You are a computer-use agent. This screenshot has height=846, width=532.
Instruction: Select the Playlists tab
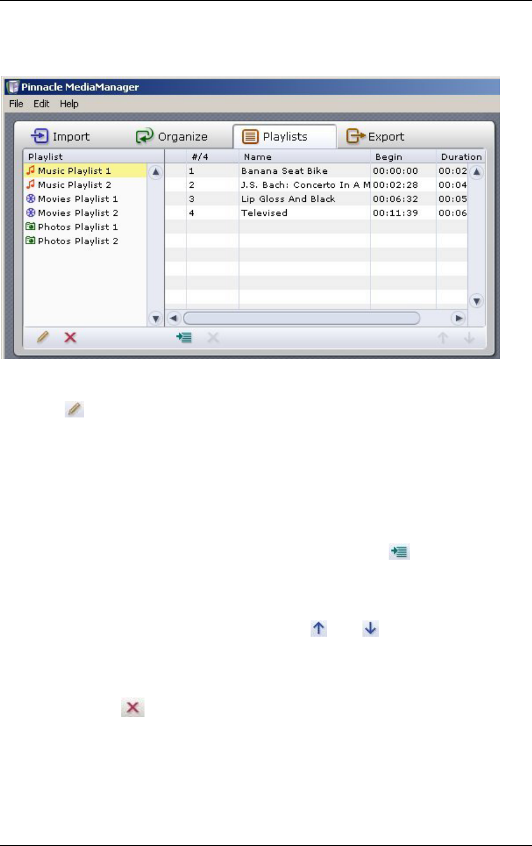(284, 136)
